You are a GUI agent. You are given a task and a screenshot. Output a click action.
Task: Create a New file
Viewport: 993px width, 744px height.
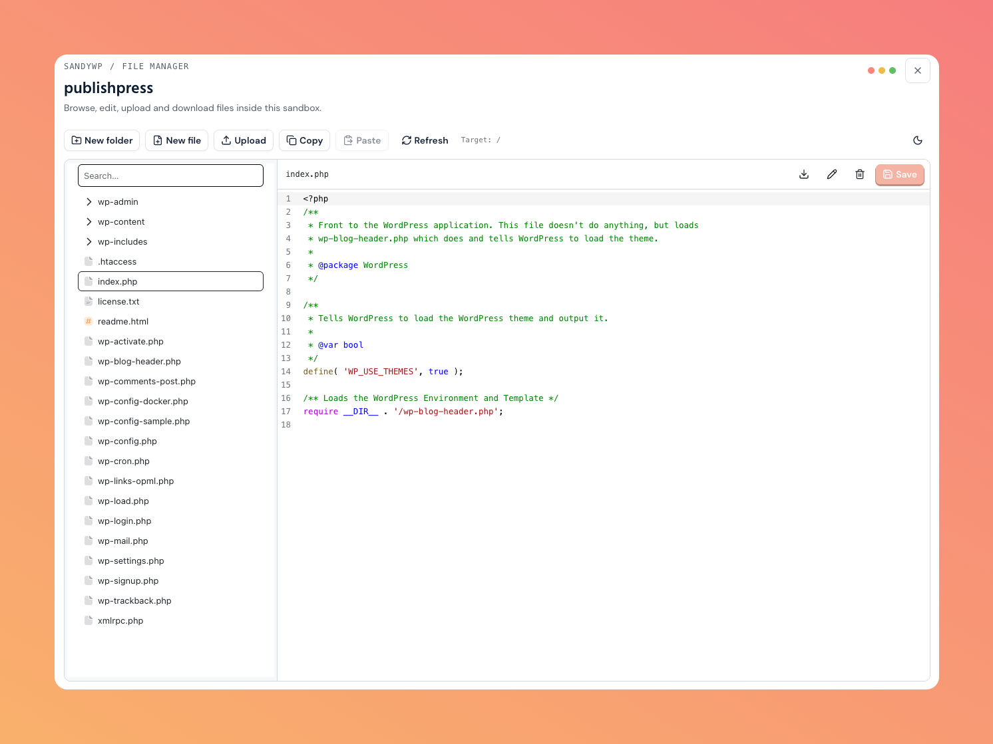(x=176, y=140)
